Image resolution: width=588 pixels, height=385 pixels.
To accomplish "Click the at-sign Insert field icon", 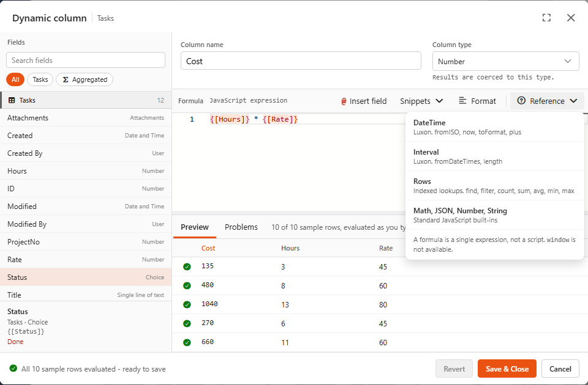I will point(344,101).
